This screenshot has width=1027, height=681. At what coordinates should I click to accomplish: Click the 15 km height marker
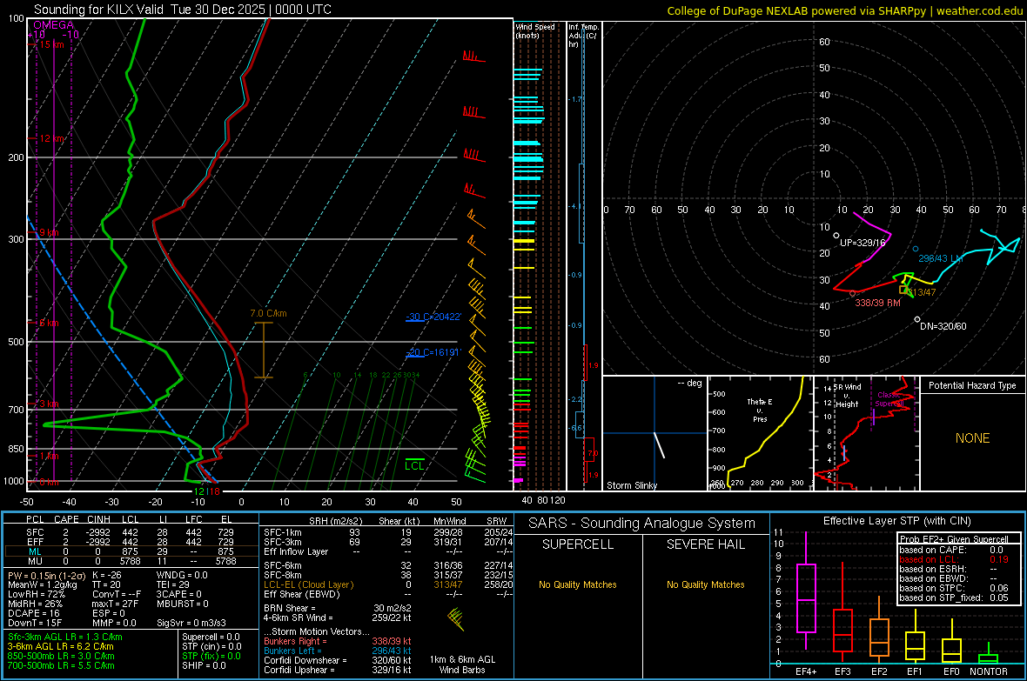(51, 44)
